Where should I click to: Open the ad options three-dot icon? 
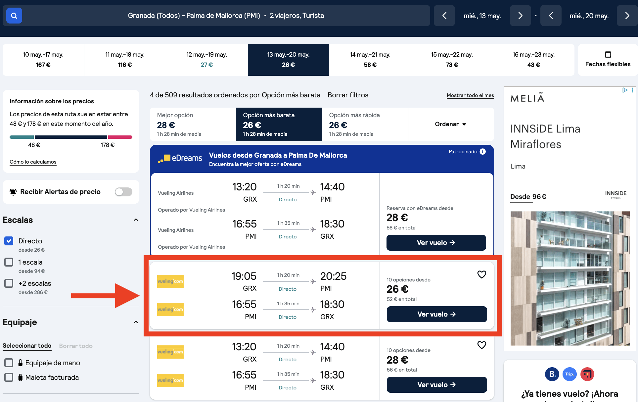coord(632,90)
